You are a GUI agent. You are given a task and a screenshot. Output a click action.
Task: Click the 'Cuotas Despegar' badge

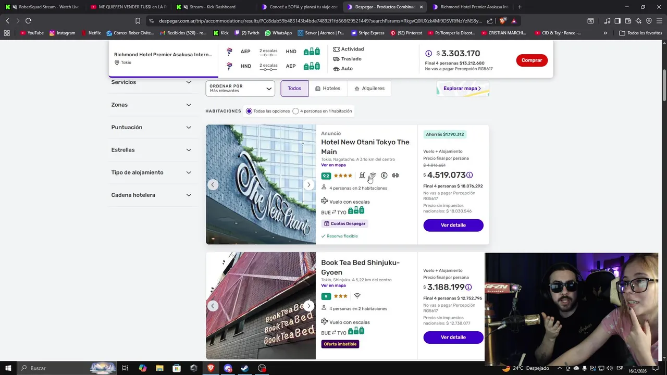(x=345, y=223)
